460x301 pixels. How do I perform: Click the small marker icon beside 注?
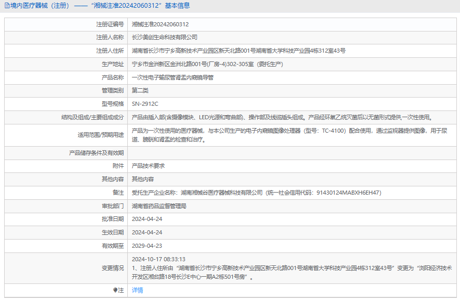coord(115,290)
